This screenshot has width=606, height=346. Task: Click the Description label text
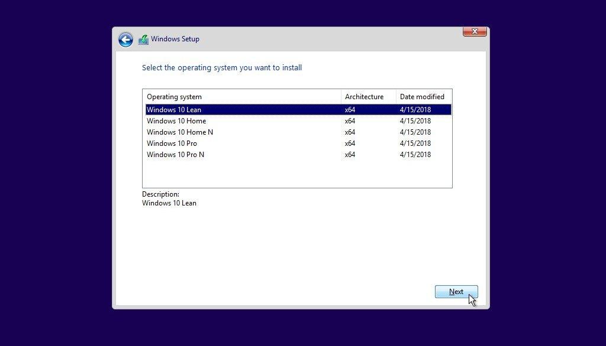click(160, 194)
